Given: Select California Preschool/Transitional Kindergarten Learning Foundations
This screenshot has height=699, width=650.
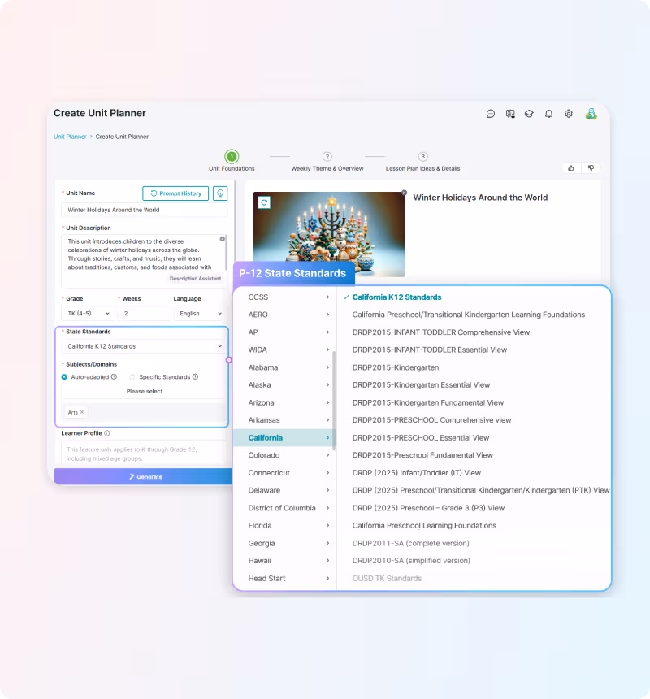Looking at the screenshot, I should point(468,315).
